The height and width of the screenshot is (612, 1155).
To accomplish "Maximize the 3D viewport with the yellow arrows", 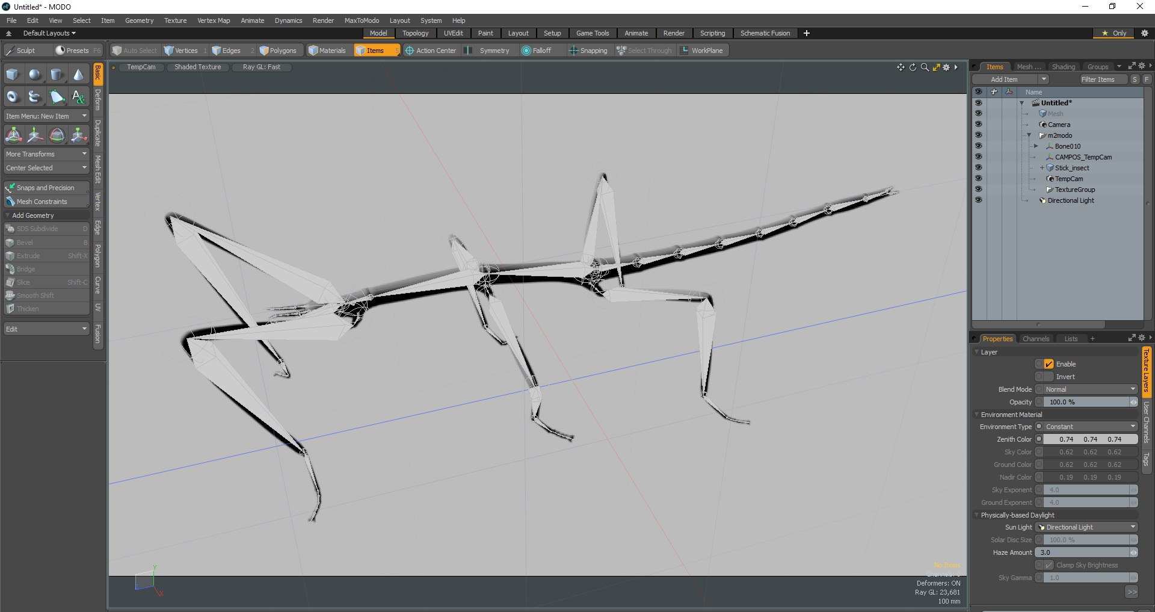I will 936,67.
